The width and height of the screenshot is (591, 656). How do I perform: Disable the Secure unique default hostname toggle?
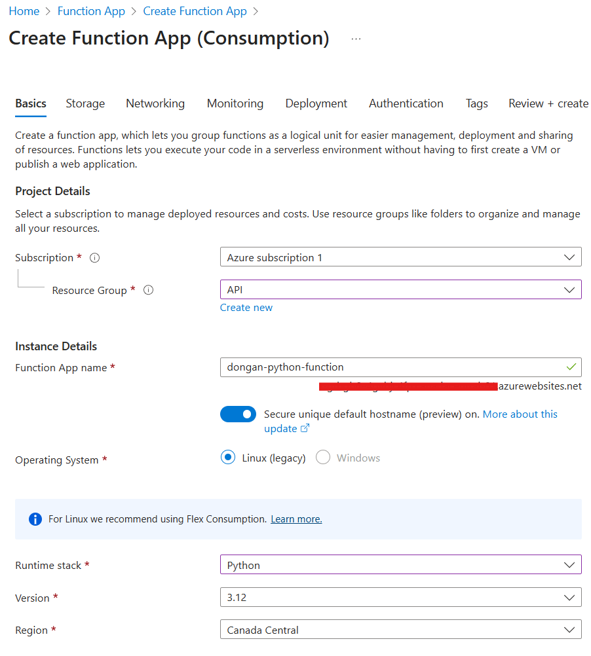[238, 414]
